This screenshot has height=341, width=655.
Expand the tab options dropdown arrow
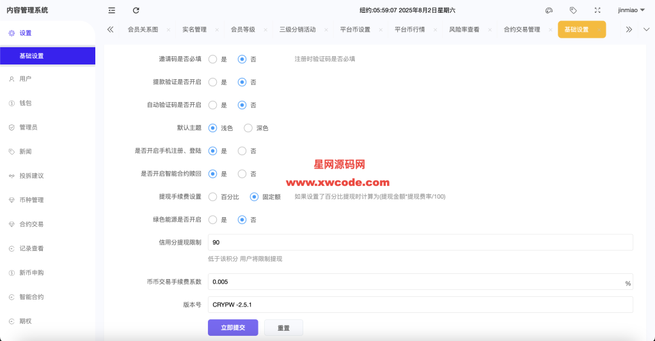tap(646, 29)
